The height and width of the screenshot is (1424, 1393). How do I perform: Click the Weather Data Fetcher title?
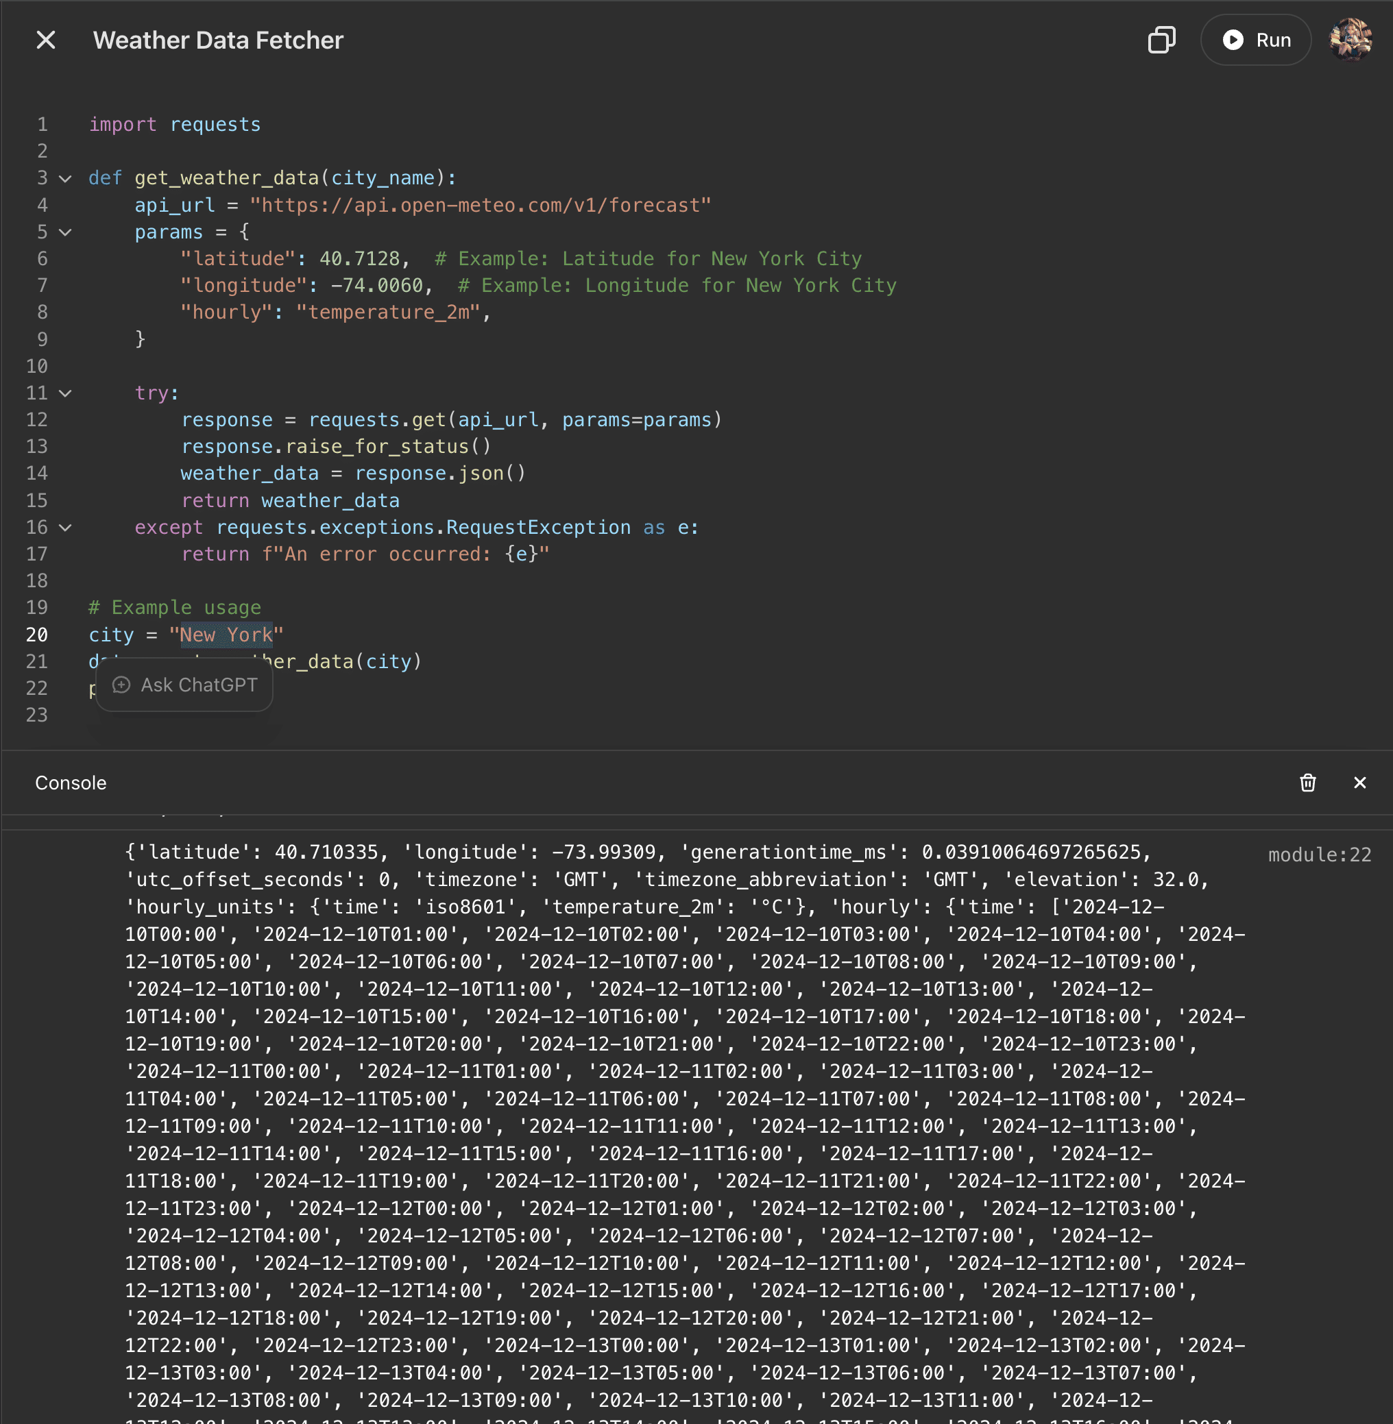click(218, 40)
